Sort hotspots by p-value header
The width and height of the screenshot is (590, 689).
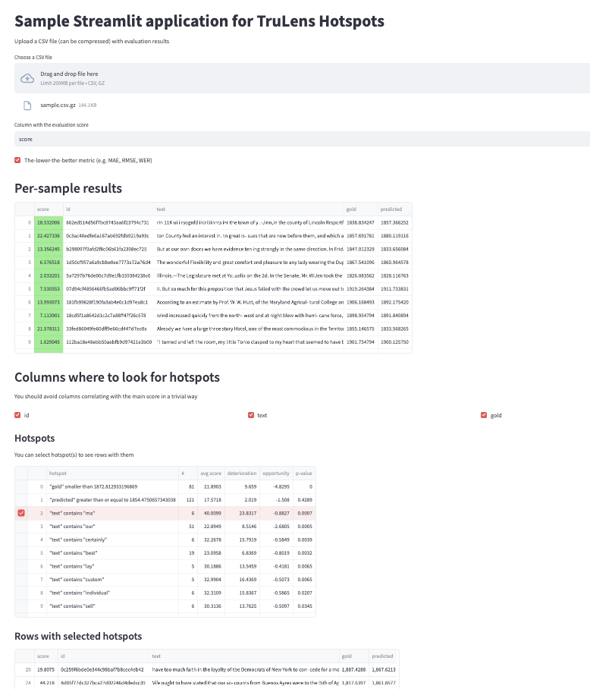(304, 473)
